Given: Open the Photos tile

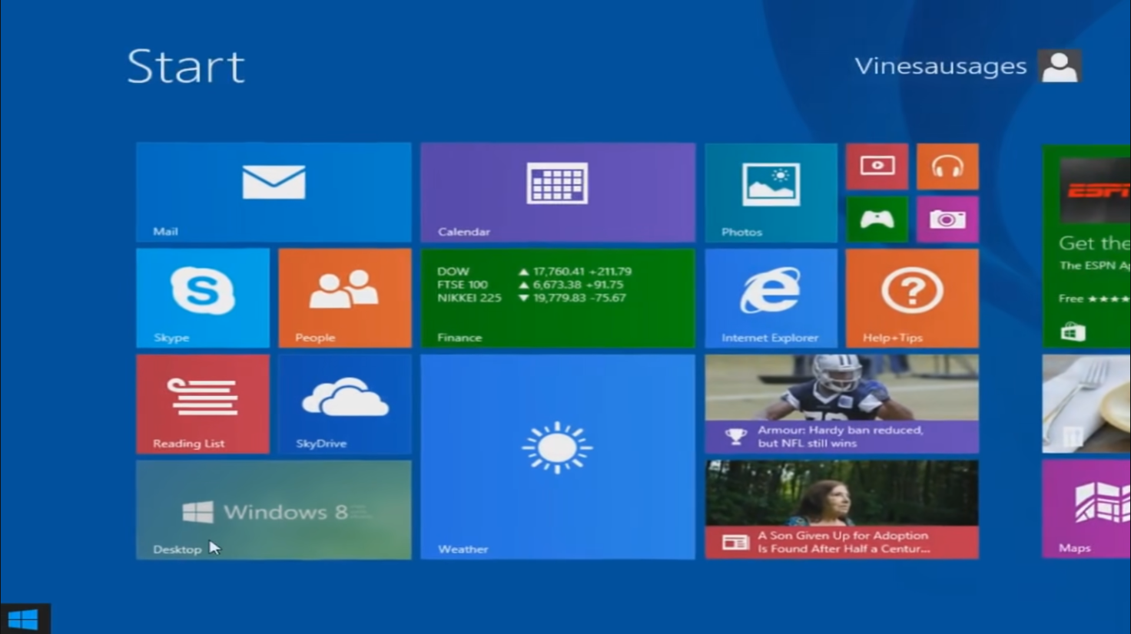Looking at the screenshot, I should click(x=771, y=192).
